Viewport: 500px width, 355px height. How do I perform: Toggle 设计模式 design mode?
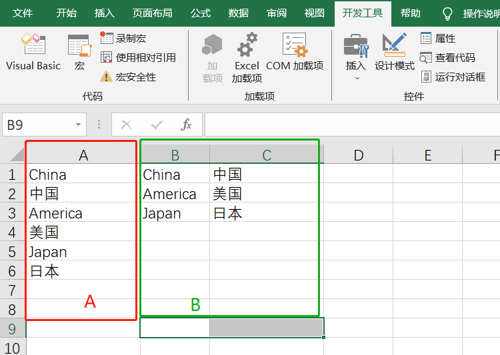pyautogui.click(x=395, y=52)
